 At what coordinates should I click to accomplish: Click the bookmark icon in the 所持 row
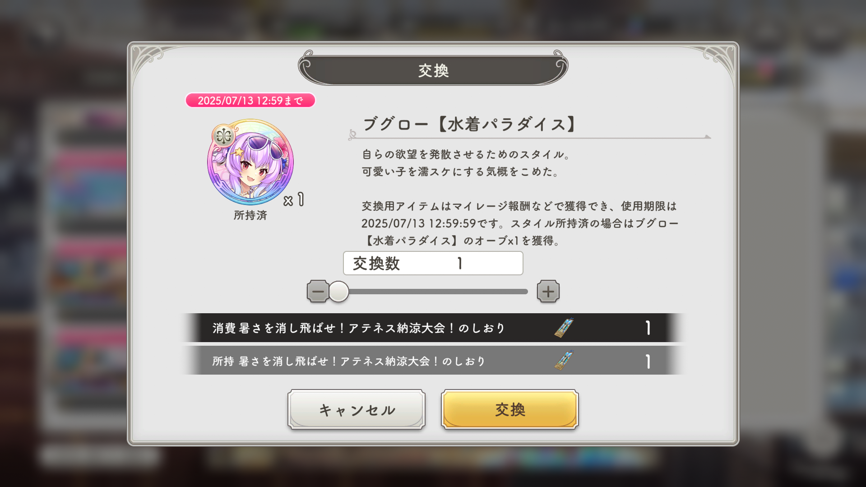(564, 361)
